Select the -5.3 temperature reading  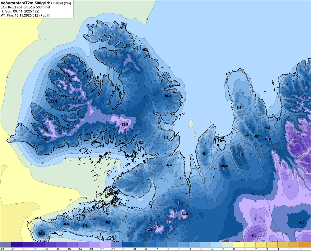pyautogui.click(x=141, y=142)
